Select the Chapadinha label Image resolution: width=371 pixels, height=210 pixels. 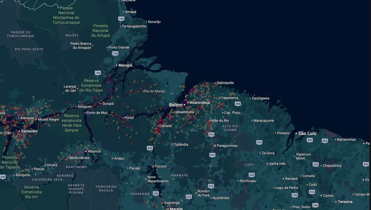point(332,166)
